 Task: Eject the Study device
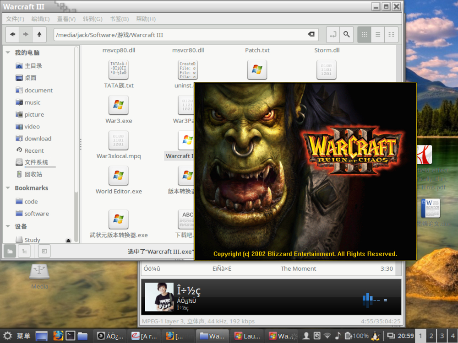coord(68,241)
